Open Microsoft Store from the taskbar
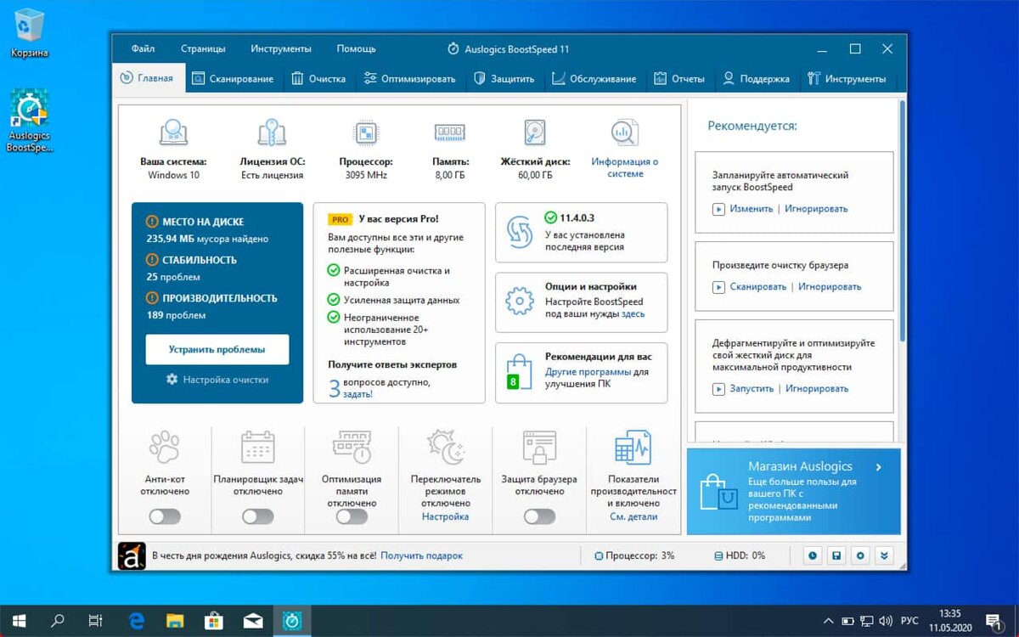The image size is (1019, 637). coord(214,621)
